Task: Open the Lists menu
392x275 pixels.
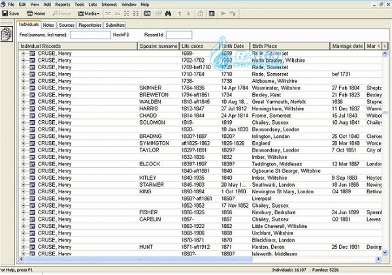Action: pyautogui.click(x=92, y=4)
